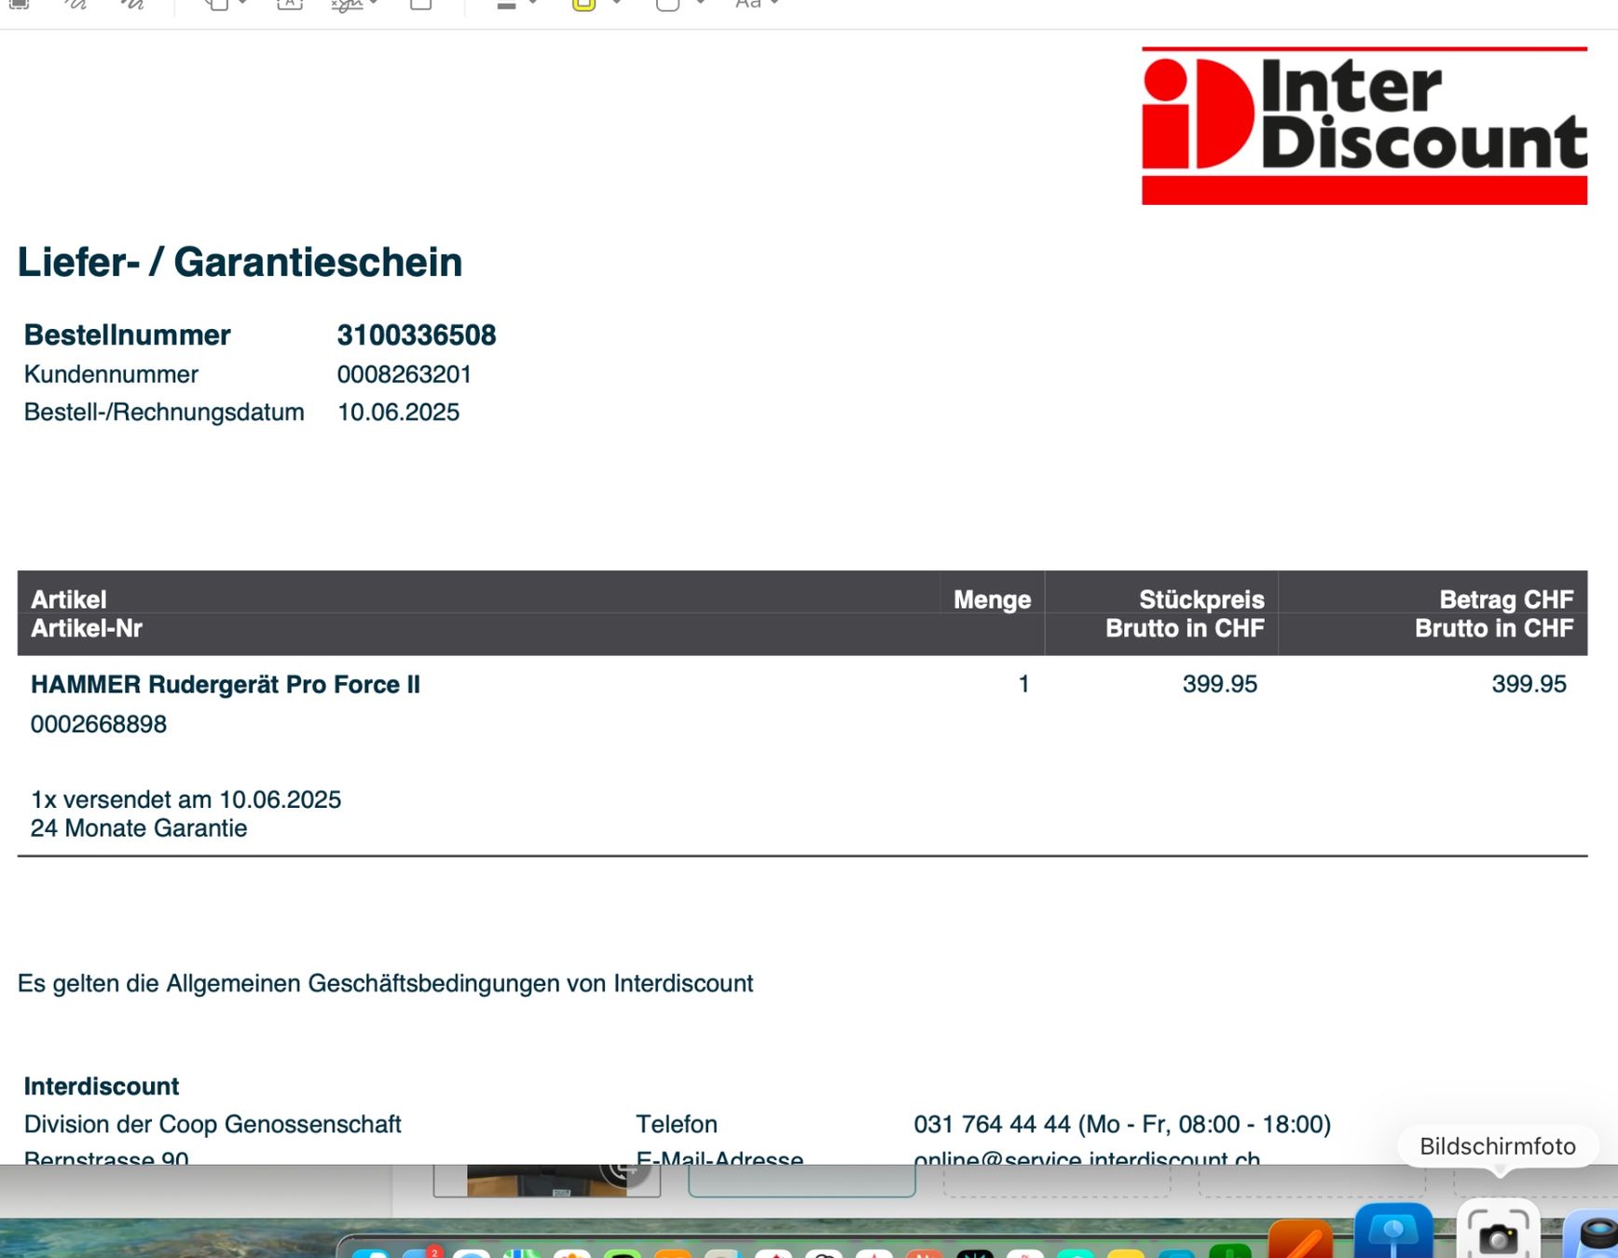Open the Signature tool in markup toolbar
The width and height of the screenshot is (1618, 1258).
[347, 5]
